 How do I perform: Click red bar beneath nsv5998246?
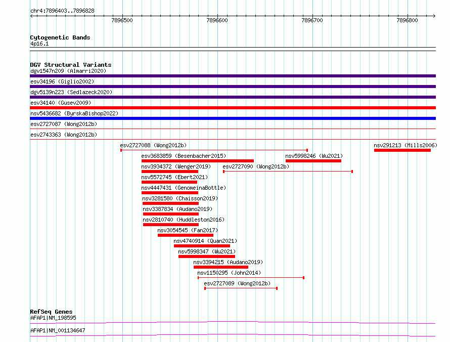[x=313, y=161]
